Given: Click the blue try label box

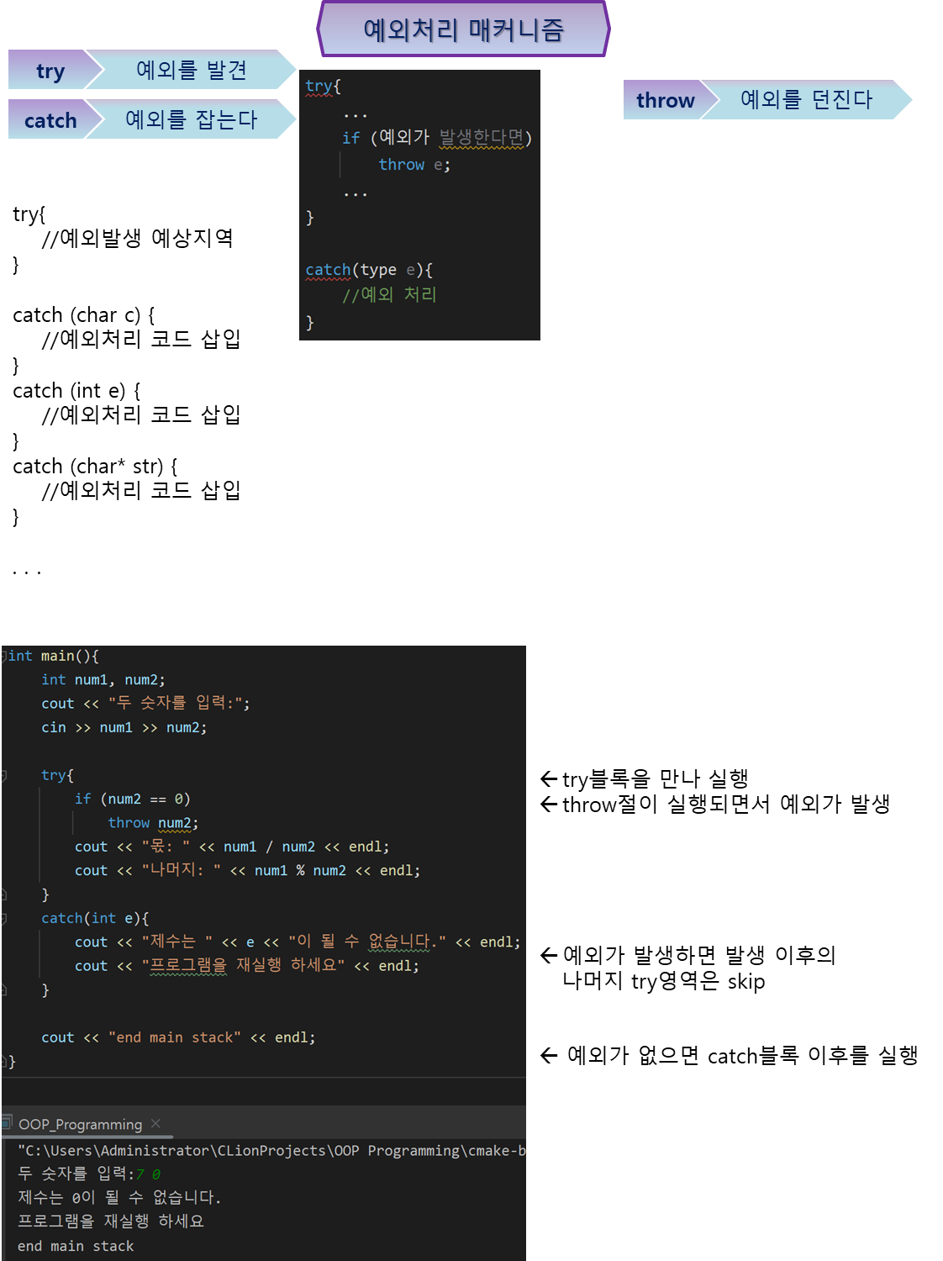Looking at the screenshot, I should pyautogui.click(x=50, y=71).
